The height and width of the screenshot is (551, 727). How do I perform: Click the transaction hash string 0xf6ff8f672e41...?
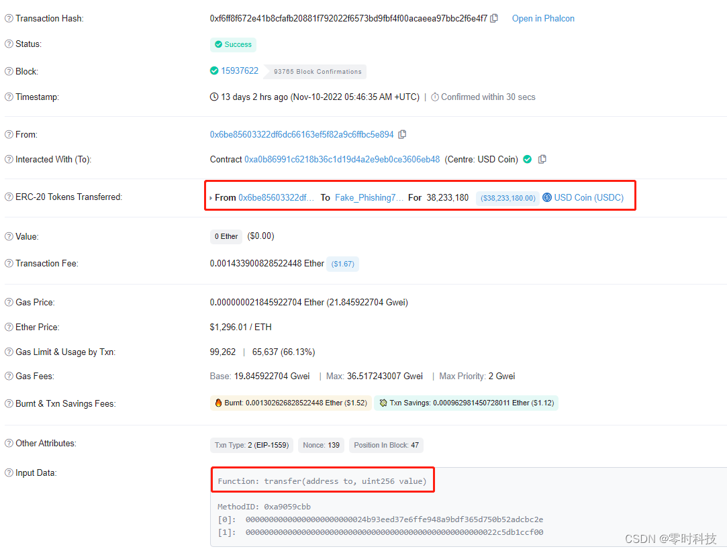(348, 19)
